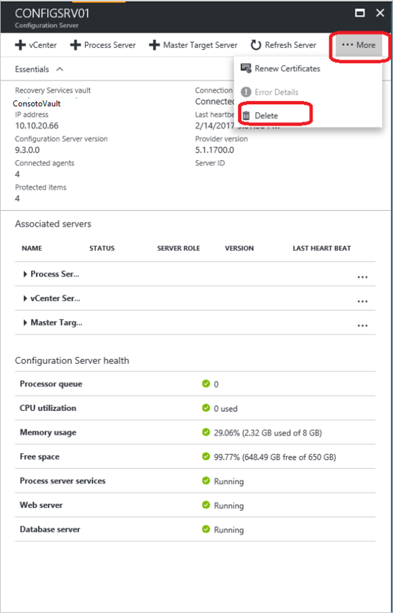Click the plus icon for Master Target Server
The width and height of the screenshot is (393, 613).
[154, 45]
